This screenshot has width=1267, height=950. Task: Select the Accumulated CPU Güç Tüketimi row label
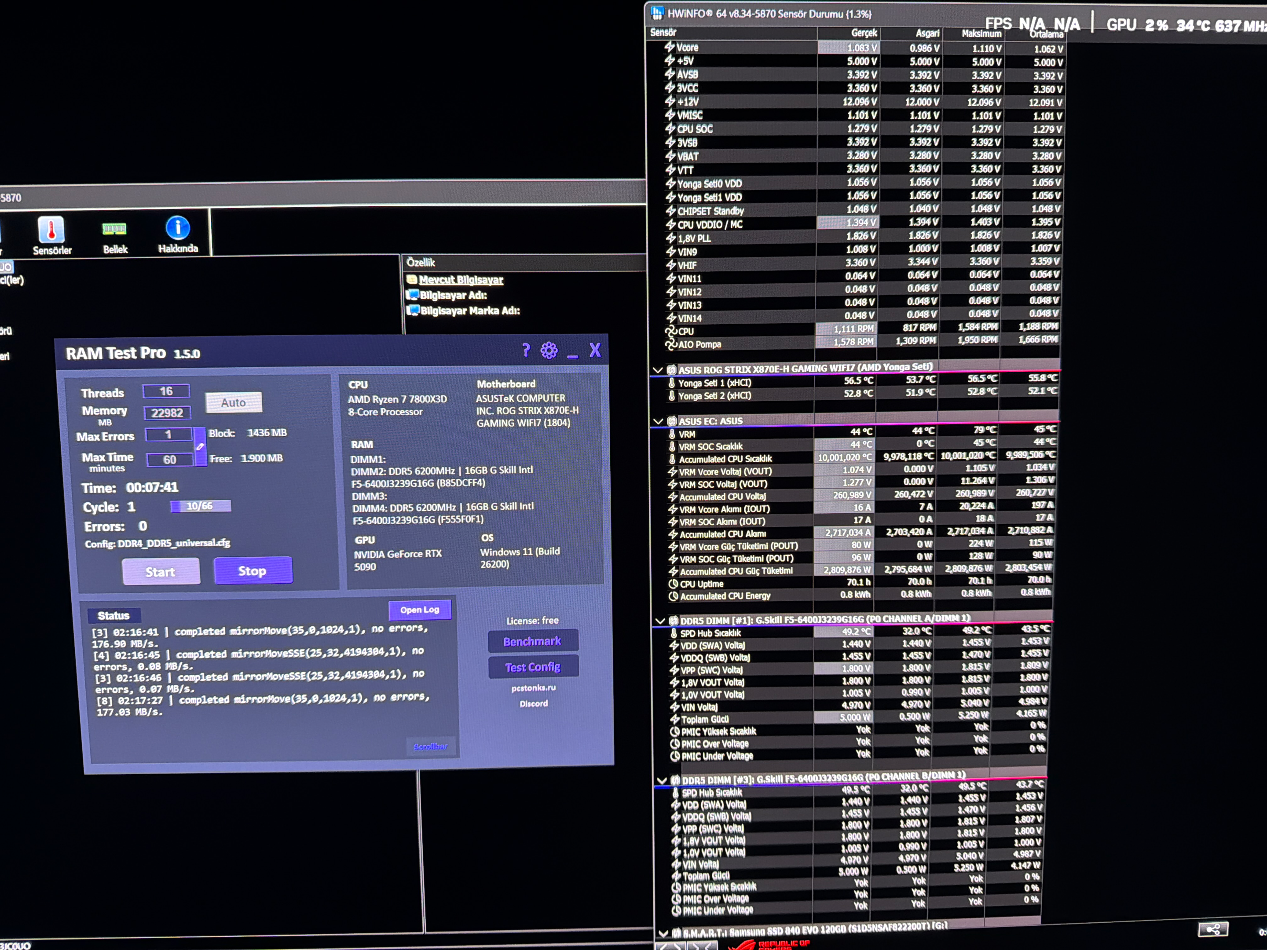[x=736, y=571]
